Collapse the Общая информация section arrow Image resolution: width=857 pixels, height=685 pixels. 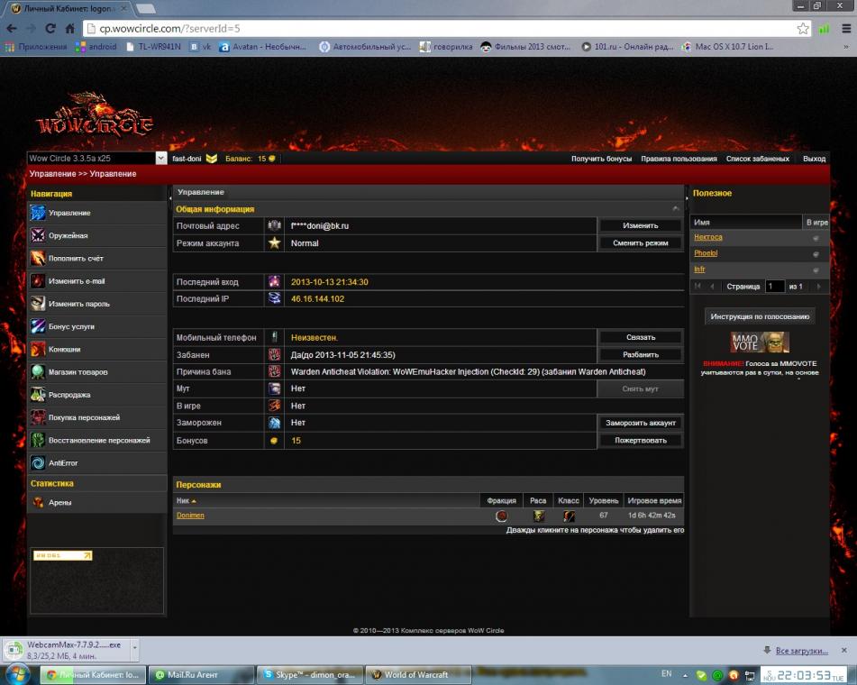(x=676, y=209)
